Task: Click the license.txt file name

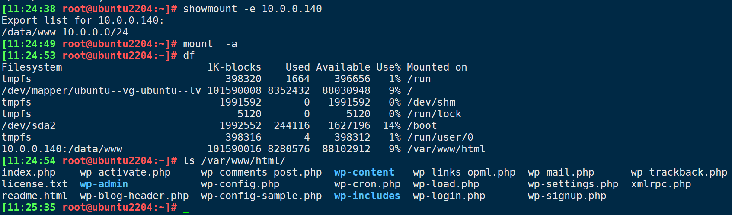Action: point(35,184)
